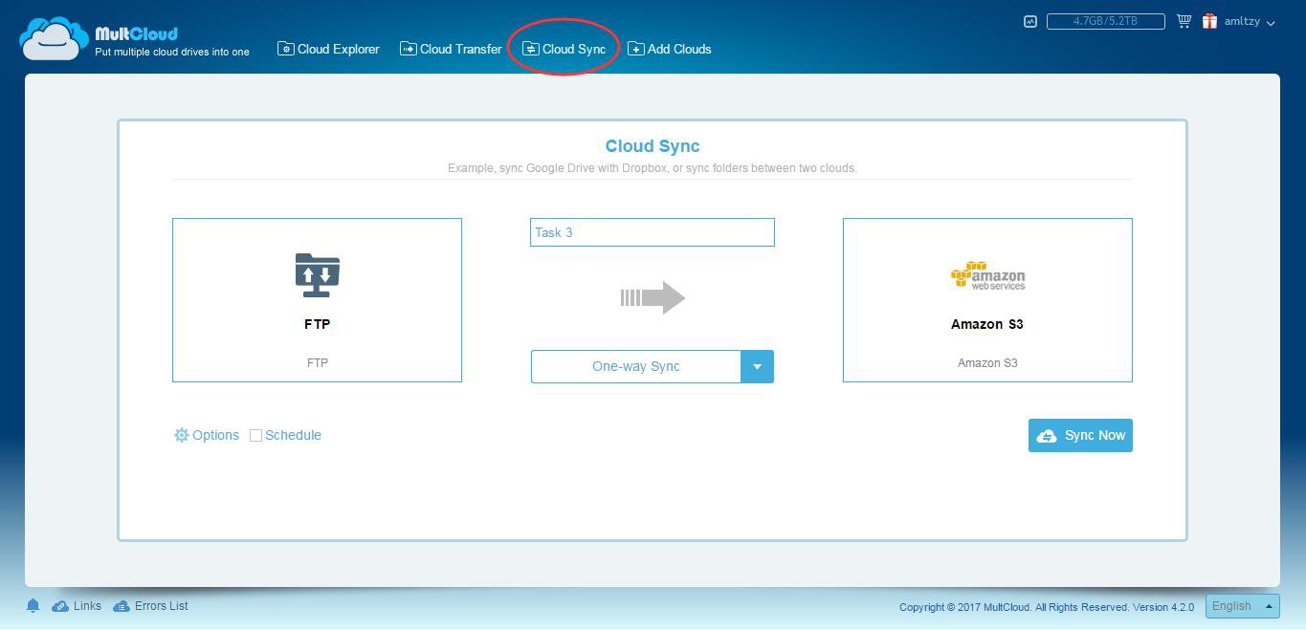Click the notification bell icon

tap(33, 606)
